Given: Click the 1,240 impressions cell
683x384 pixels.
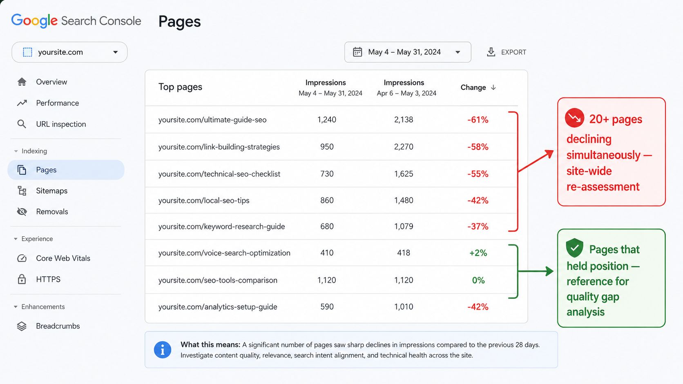Looking at the screenshot, I should click(327, 120).
